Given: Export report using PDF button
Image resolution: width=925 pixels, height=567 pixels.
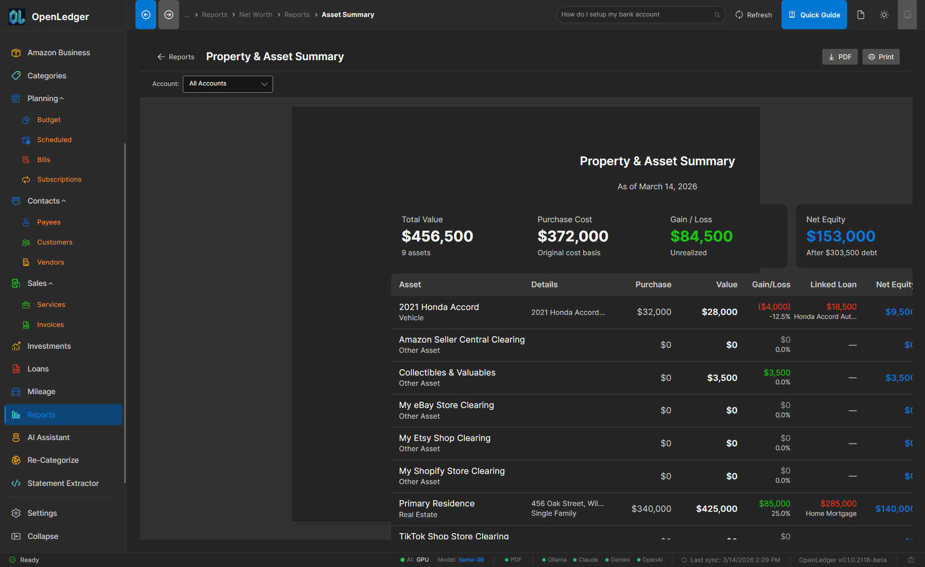Looking at the screenshot, I should tap(839, 57).
